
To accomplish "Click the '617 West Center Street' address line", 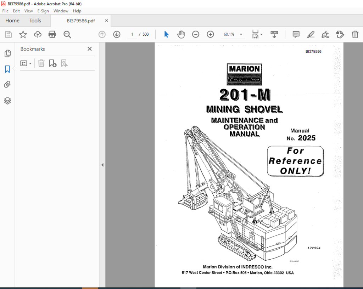I will 238,273.
